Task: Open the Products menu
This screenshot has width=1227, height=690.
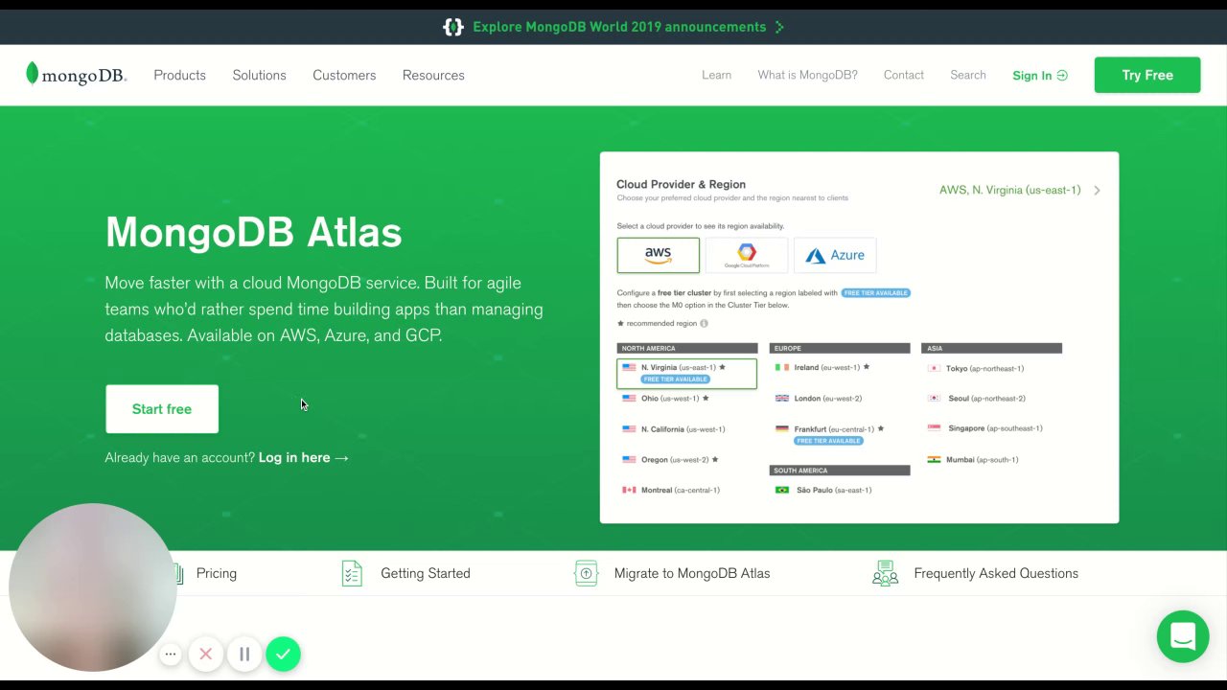Action: pos(179,75)
